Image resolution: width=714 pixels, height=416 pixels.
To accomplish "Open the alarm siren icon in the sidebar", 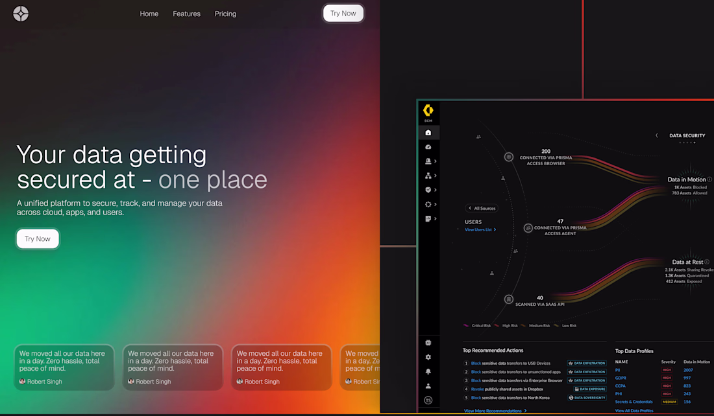I will click(428, 161).
